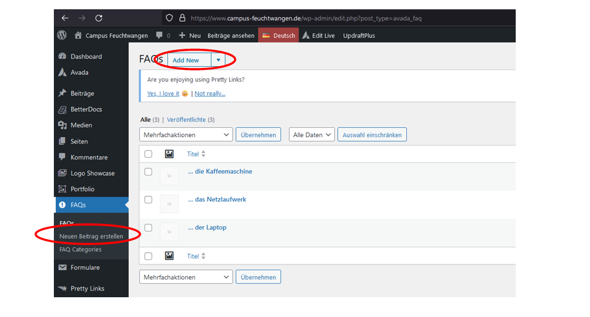Open the Alle Daten date filter dropdown
Image resolution: width=590 pixels, height=317 pixels.
click(x=311, y=135)
